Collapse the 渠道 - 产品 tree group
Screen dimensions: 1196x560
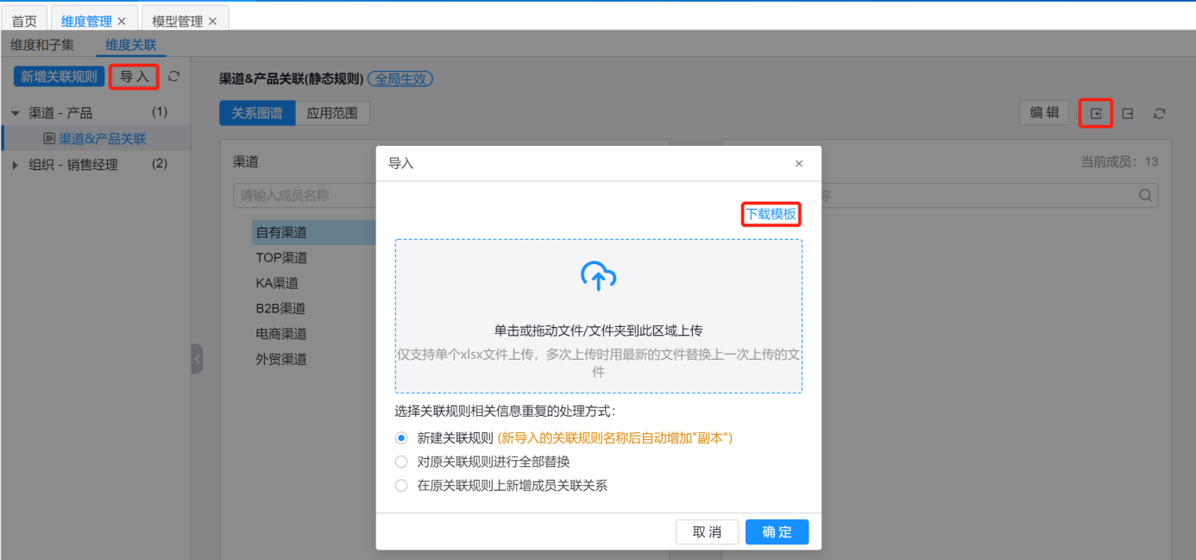tap(15, 113)
